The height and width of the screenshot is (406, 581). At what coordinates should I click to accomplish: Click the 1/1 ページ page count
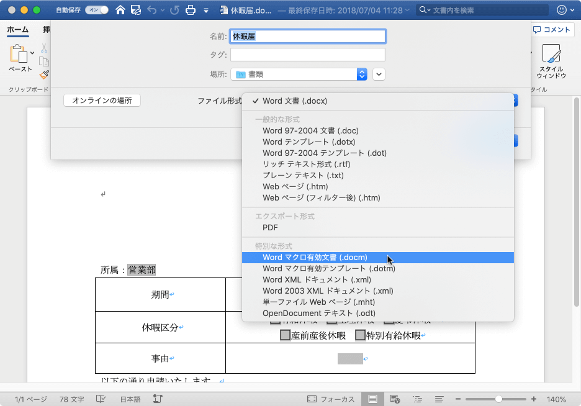click(31, 399)
